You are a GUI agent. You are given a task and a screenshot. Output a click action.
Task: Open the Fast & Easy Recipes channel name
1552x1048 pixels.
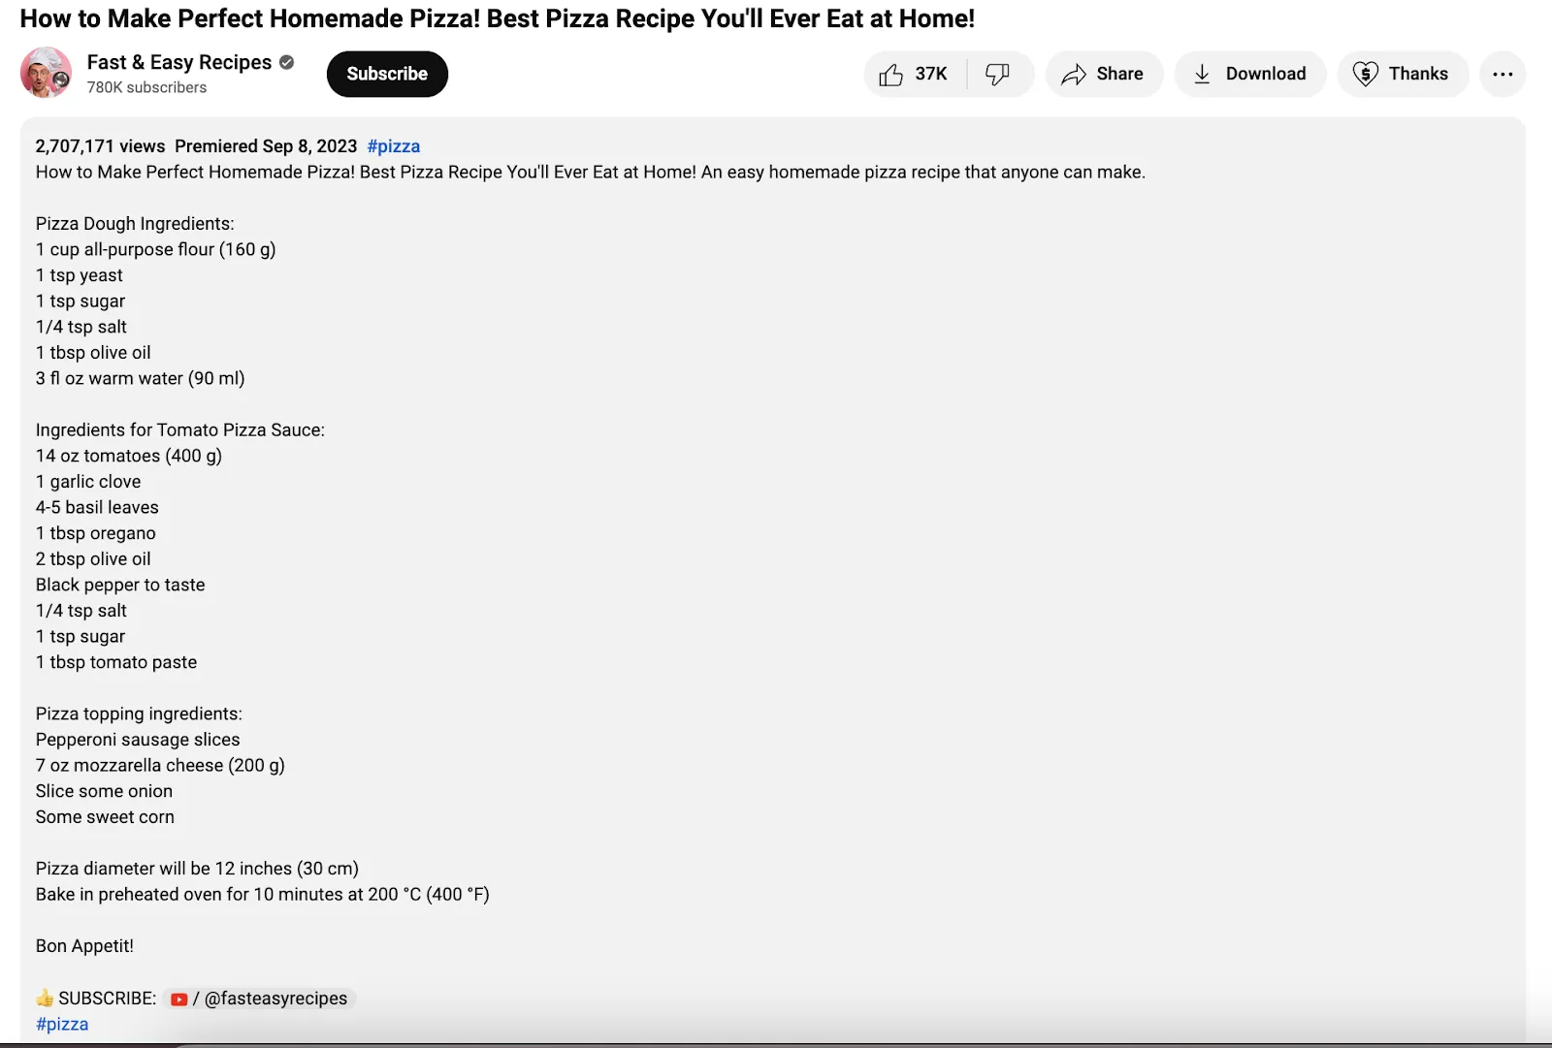(178, 62)
